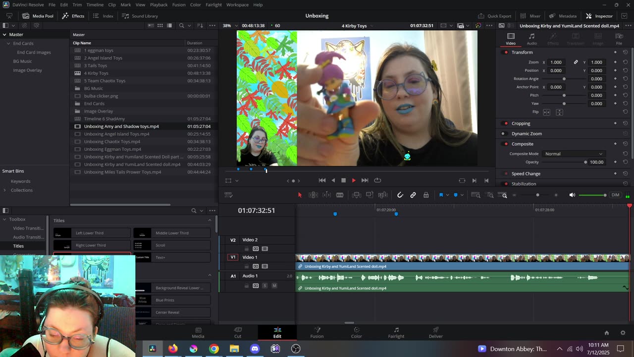Open the Metadata panel button
This screenshot has height=357, width=634.
tap(563, 16)
